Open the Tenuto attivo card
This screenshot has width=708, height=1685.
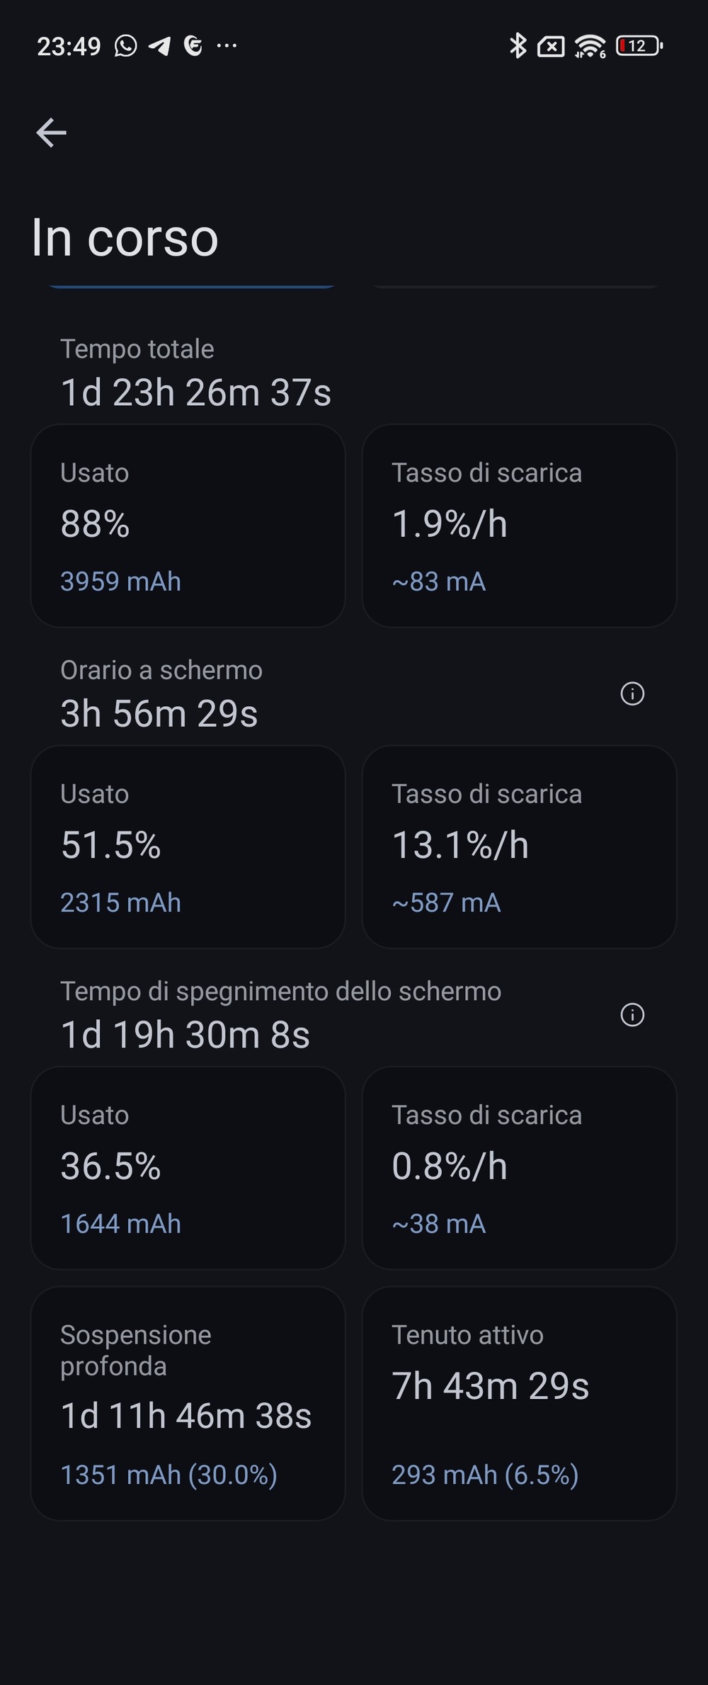pyautogui.click(x=520, y=1403)
